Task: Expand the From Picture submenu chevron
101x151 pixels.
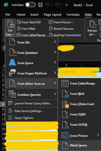Action: (x=98, y=135)
